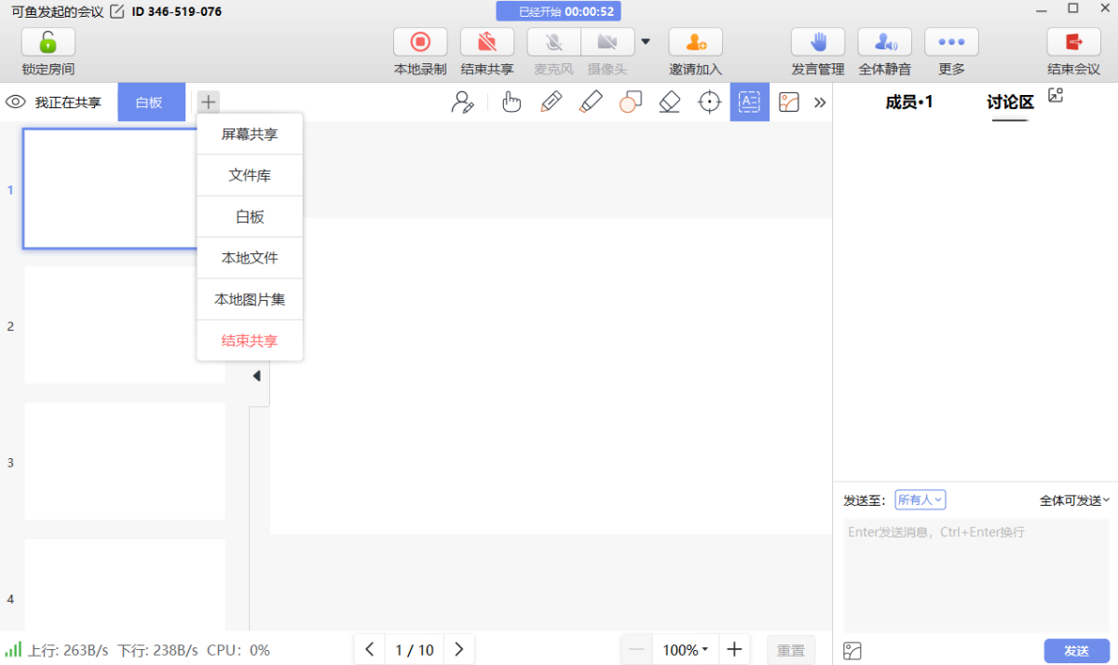Select the pencil drawing tool
The width and height of the screenshot is (1118, 665).
551,102
